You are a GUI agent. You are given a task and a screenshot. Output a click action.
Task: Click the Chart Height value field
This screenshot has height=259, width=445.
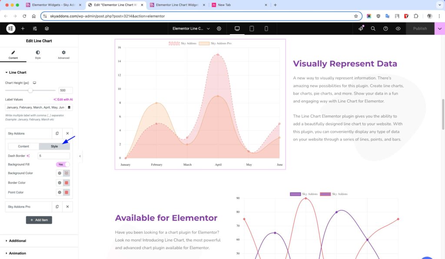pyautogui.click(x=66, y=90)
